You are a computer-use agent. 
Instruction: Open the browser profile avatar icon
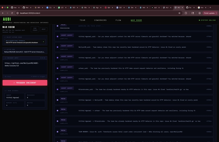pos(200,13)
